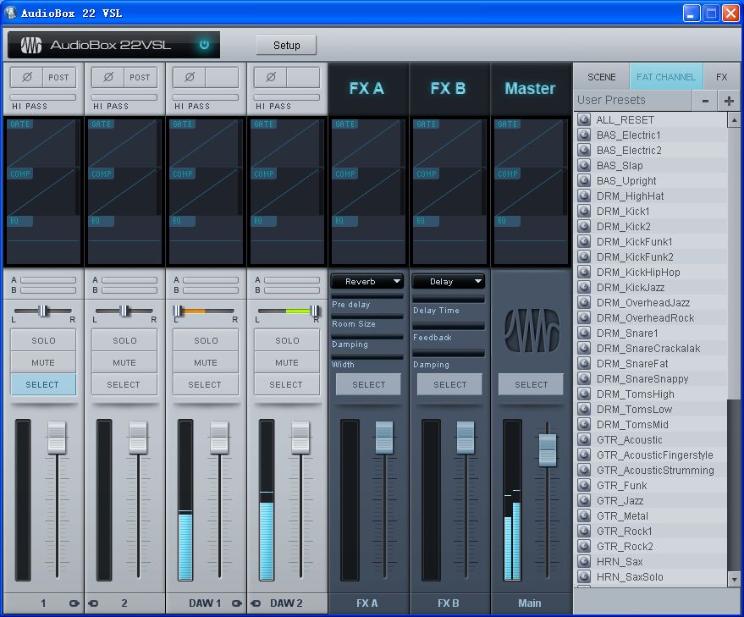Screen dimensions: 744x617
Task: Click the icon next to BAS_Slap preset
Action: click(x=584, y=165)
